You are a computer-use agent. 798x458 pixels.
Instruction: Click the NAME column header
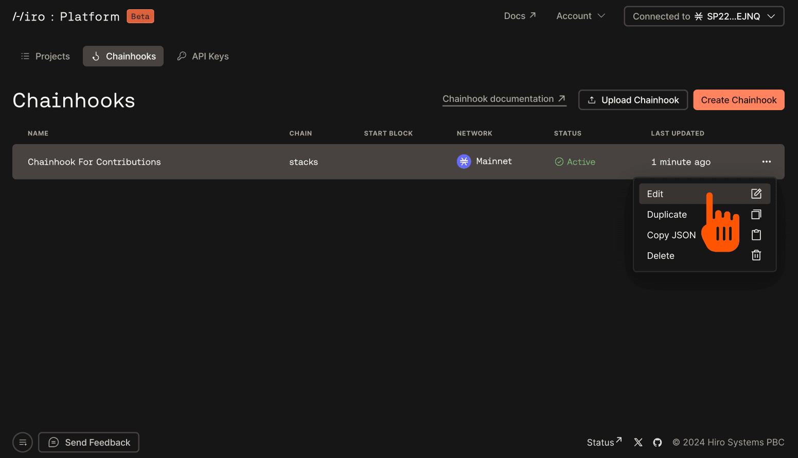38,133
